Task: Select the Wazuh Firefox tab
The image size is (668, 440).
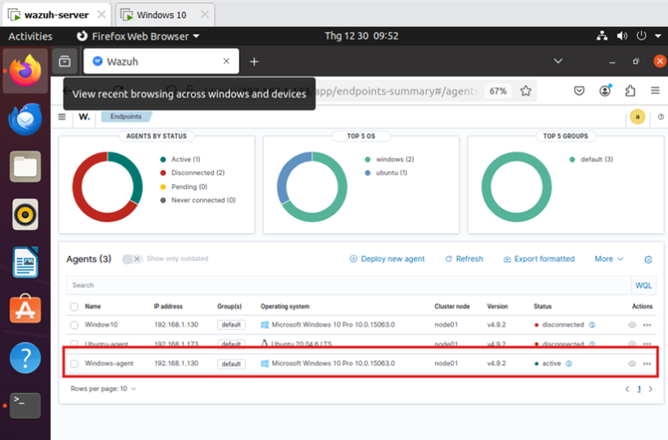Action: 161,62
